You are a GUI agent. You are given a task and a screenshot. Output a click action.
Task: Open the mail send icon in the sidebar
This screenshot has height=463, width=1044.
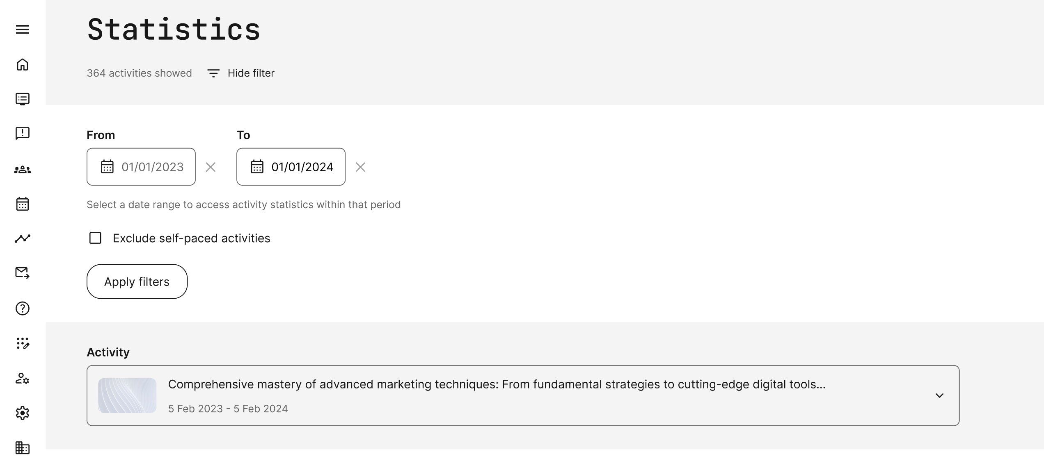(x=23, y=273)
